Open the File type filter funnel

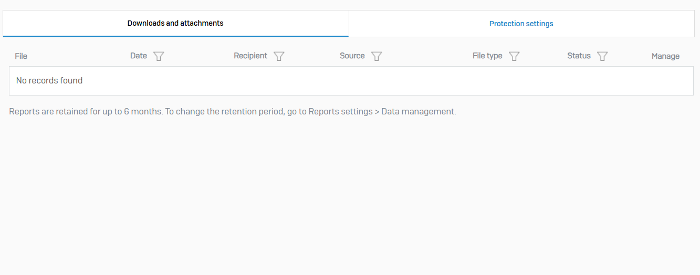point(514,56)
